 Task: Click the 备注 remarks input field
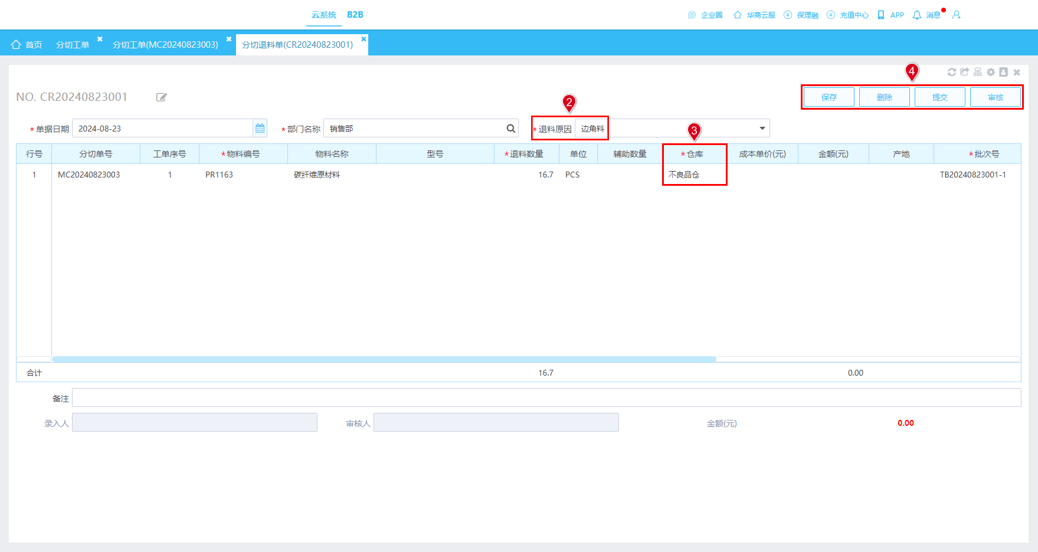[x=546, y=397]
